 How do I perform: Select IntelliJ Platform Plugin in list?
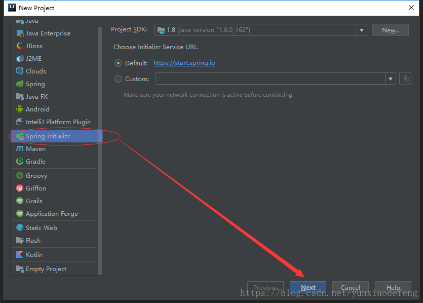tap(54, 122)
